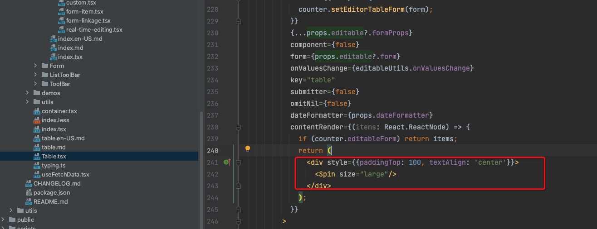Select Table.tsx in the file tree

[x=54, y=156]
